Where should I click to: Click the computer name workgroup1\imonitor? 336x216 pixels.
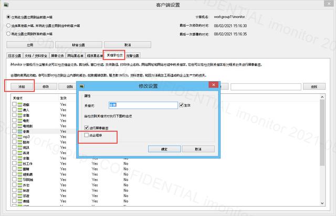(x=229, y=17)
